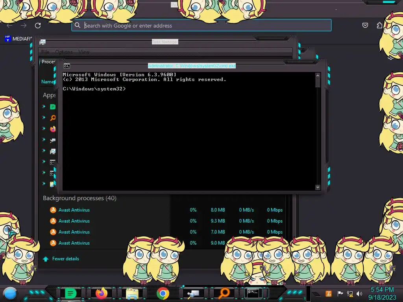Expand the Windows Explorer process row
Image resolution: width=403 pixels, height=302 pixels.
[x=44, y=184]
